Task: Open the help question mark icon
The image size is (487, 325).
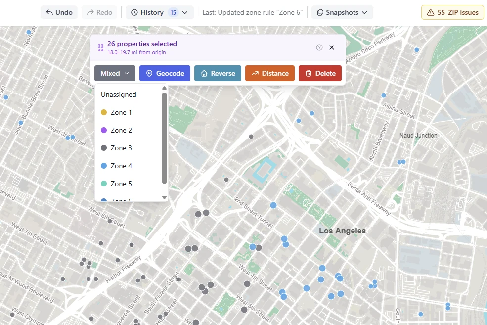Action: click(319, 47)
